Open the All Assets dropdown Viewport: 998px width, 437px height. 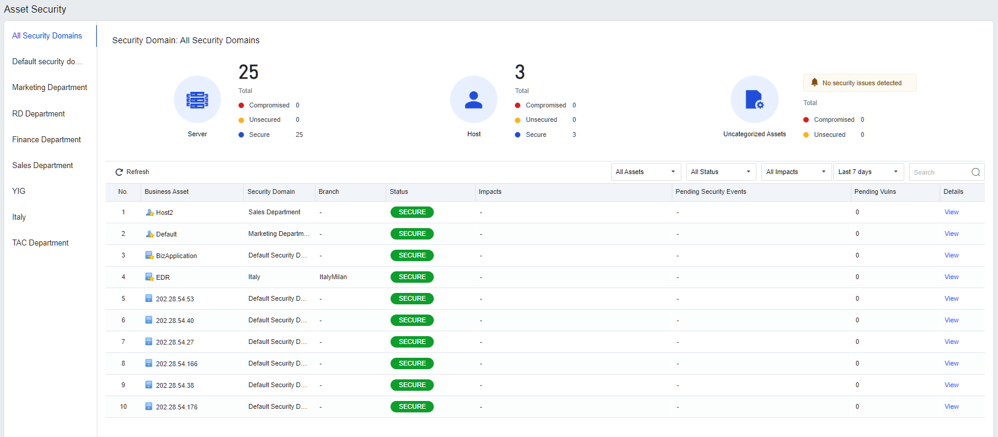(646, 172)
